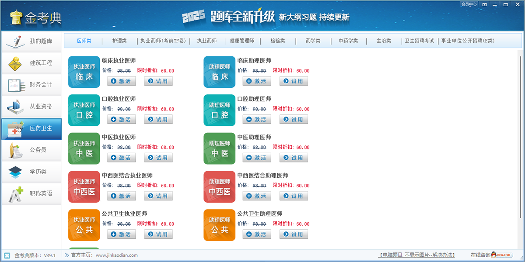The height and width of the screenshot is (262, 525).
Task: Switch to the 医师类 tab
Action: pos(84,41)
